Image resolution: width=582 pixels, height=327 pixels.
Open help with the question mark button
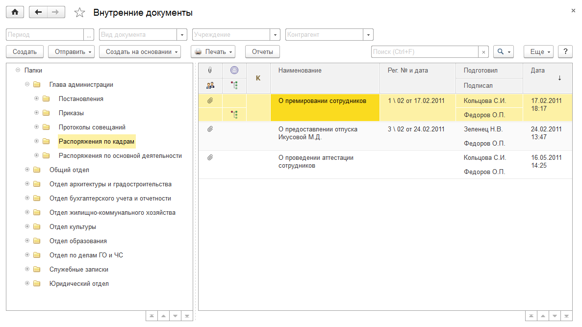[x=565, y=51]
